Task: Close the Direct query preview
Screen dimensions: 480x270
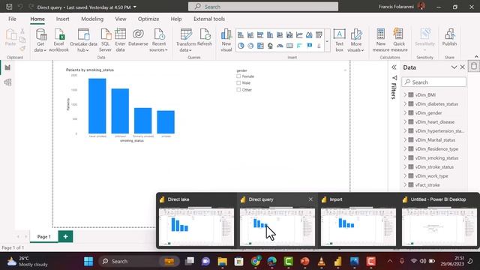Action: point(310,199)
